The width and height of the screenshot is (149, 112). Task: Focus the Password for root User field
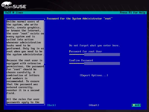pos(95,55)
